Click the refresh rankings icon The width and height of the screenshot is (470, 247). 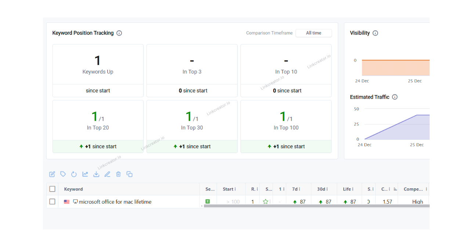(74, 174)
